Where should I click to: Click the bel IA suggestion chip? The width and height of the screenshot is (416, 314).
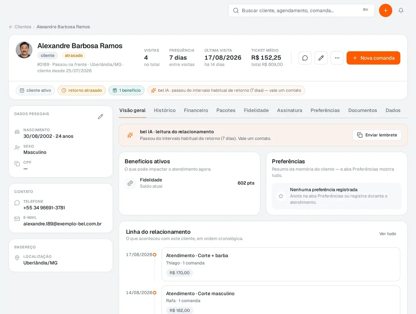(x=226, y=90)
